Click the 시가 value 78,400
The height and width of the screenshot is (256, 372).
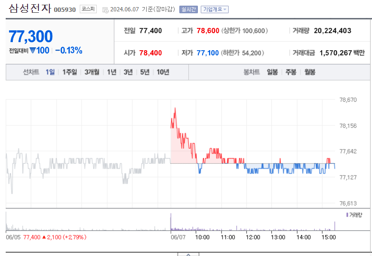(x=150, y=53)
